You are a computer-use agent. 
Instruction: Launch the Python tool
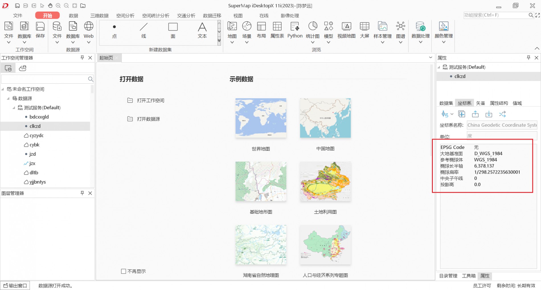point(295,30)
